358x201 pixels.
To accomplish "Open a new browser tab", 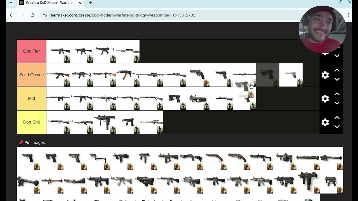I will [x=90, y=3].
